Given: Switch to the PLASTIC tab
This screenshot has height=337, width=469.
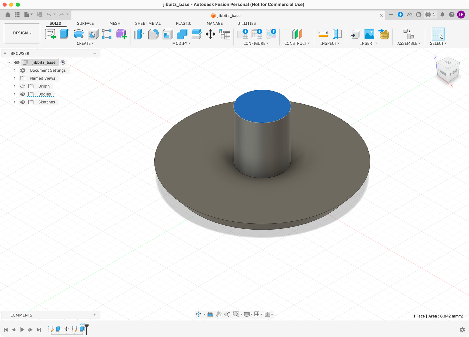Looking at the screenshot, I should point(184,24).
